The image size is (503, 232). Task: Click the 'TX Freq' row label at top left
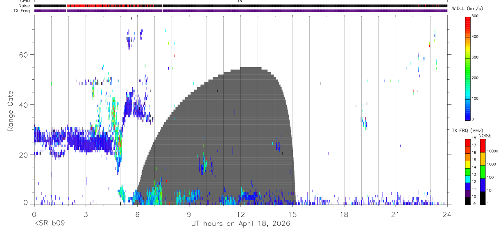click(x=22, y=11)
